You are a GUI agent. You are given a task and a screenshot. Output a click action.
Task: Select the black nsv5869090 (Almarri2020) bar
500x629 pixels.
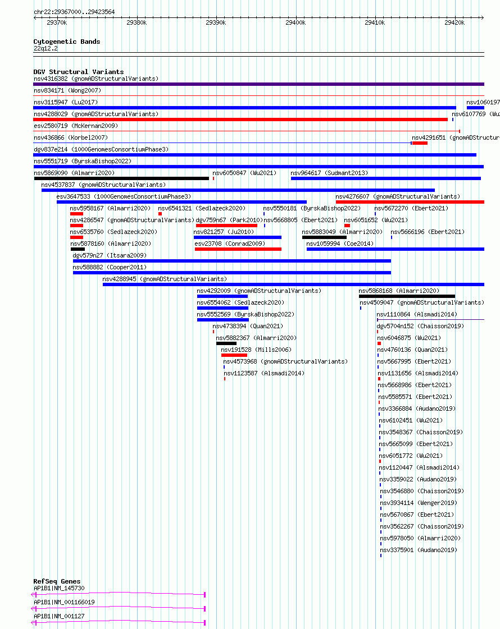click(x=121, y=178)
